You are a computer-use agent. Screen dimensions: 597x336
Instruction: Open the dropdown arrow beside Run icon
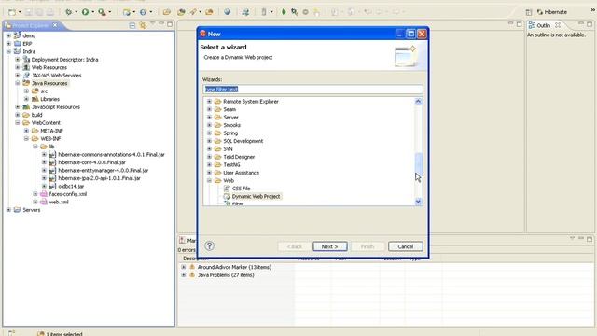coord(92,12)
